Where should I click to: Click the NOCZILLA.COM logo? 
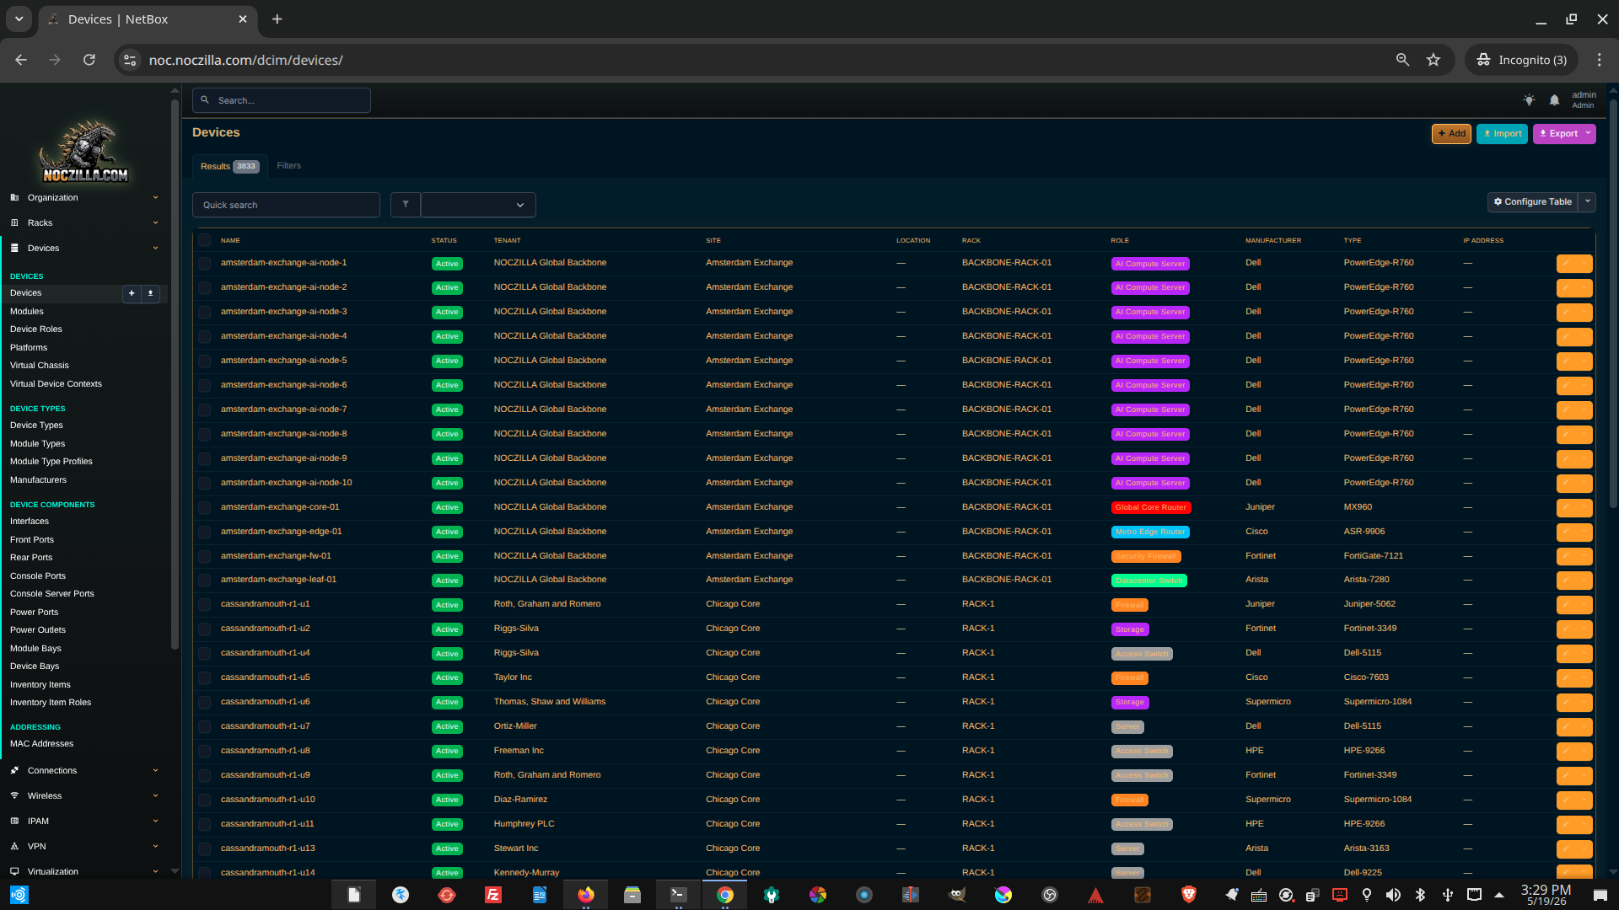85,152
